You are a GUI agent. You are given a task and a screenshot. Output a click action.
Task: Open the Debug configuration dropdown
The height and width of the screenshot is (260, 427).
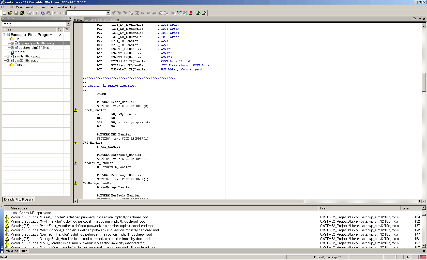[68, 24]
